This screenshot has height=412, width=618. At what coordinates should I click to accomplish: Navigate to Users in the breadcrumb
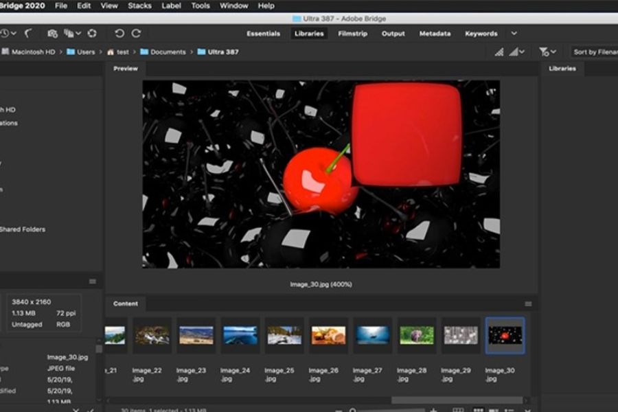[x=85, y=51]
